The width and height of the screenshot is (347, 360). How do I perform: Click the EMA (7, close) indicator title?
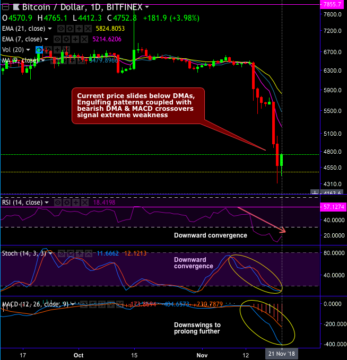[x=22, y=39]
